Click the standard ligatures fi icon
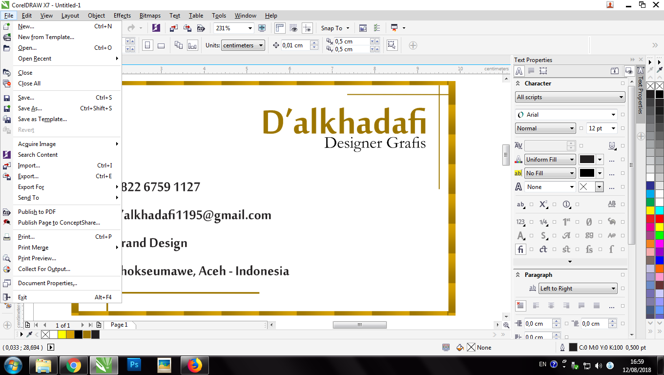Image resolution: width=664 pixels, height=375 pixels. point(520,250)
